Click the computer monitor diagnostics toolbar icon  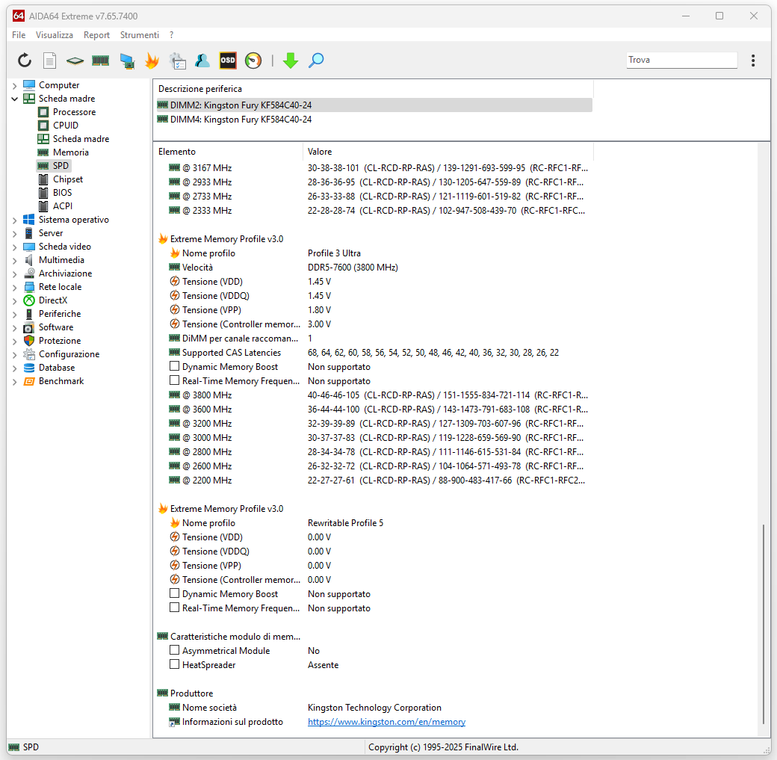(x=127, y=61)
